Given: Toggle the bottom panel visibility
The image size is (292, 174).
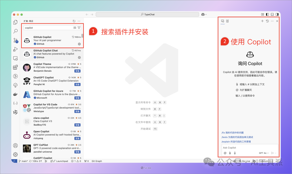Looking at the screenshot, I should click(x=272, y=15).
